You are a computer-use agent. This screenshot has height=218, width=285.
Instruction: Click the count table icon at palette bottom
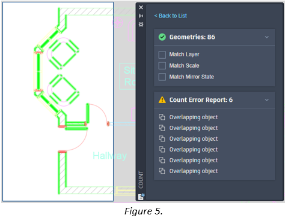coord(141,196)
